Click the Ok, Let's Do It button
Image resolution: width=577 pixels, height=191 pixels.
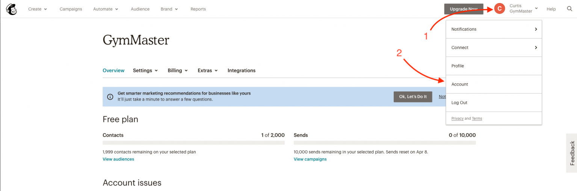[x=412, y=97]
